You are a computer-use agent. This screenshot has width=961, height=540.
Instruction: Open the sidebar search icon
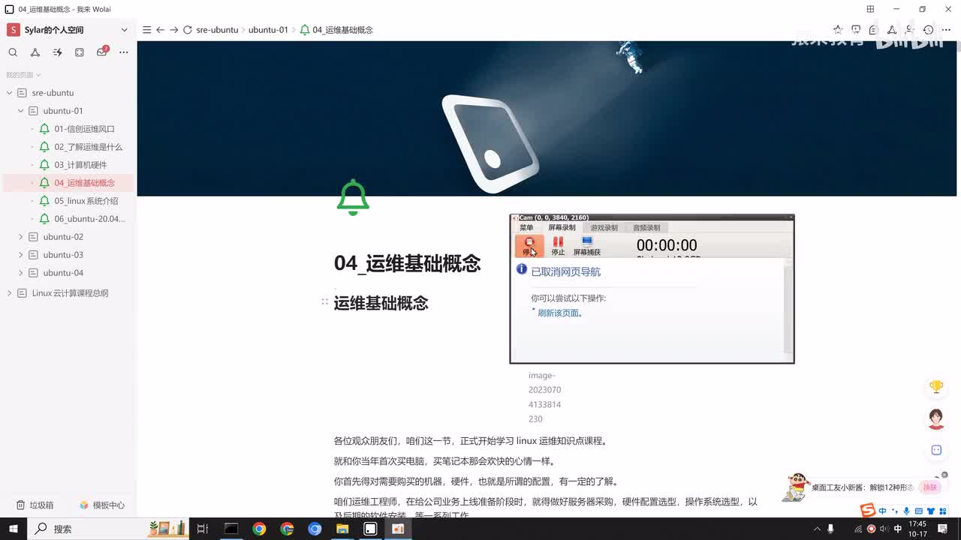coord(13,52)
